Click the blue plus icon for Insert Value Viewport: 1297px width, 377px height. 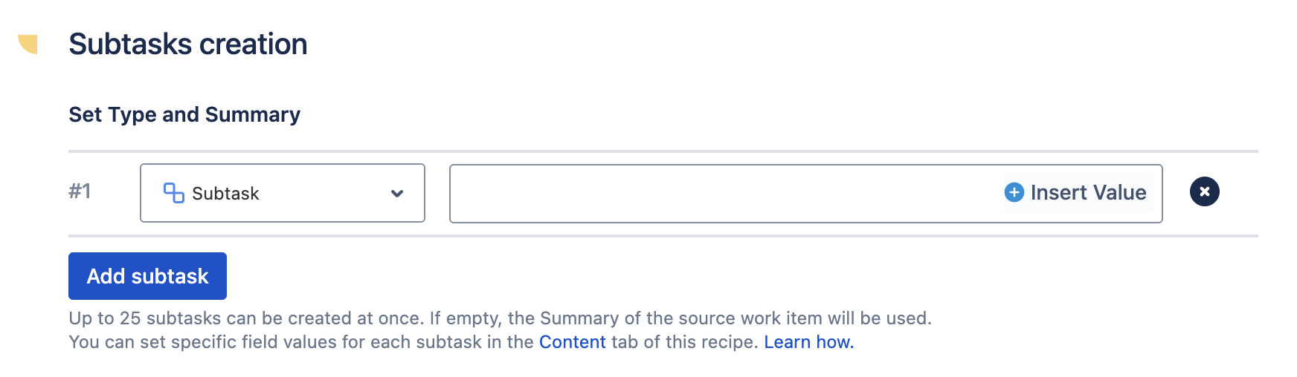click(x=1014, y=192)
